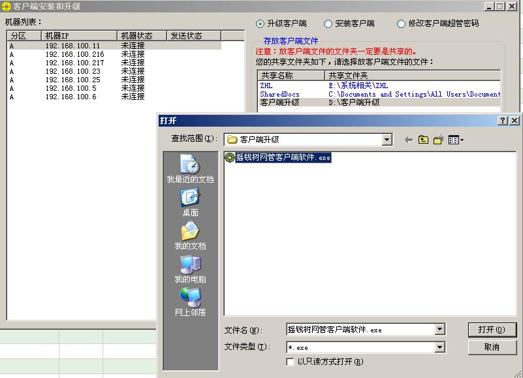Expand the 文件类型 dropdown arrow
Viewport: 523px width, 378px height.
tap(440, 347)
